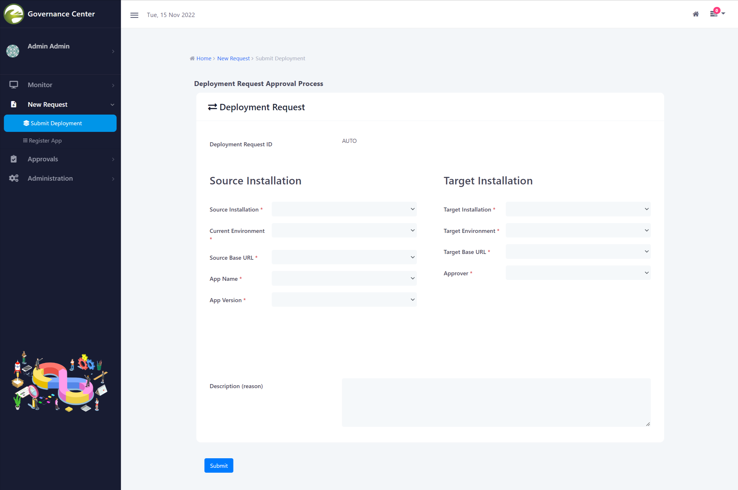
Task: Click the home icon in top bar
Action: (x=696, y=14)
